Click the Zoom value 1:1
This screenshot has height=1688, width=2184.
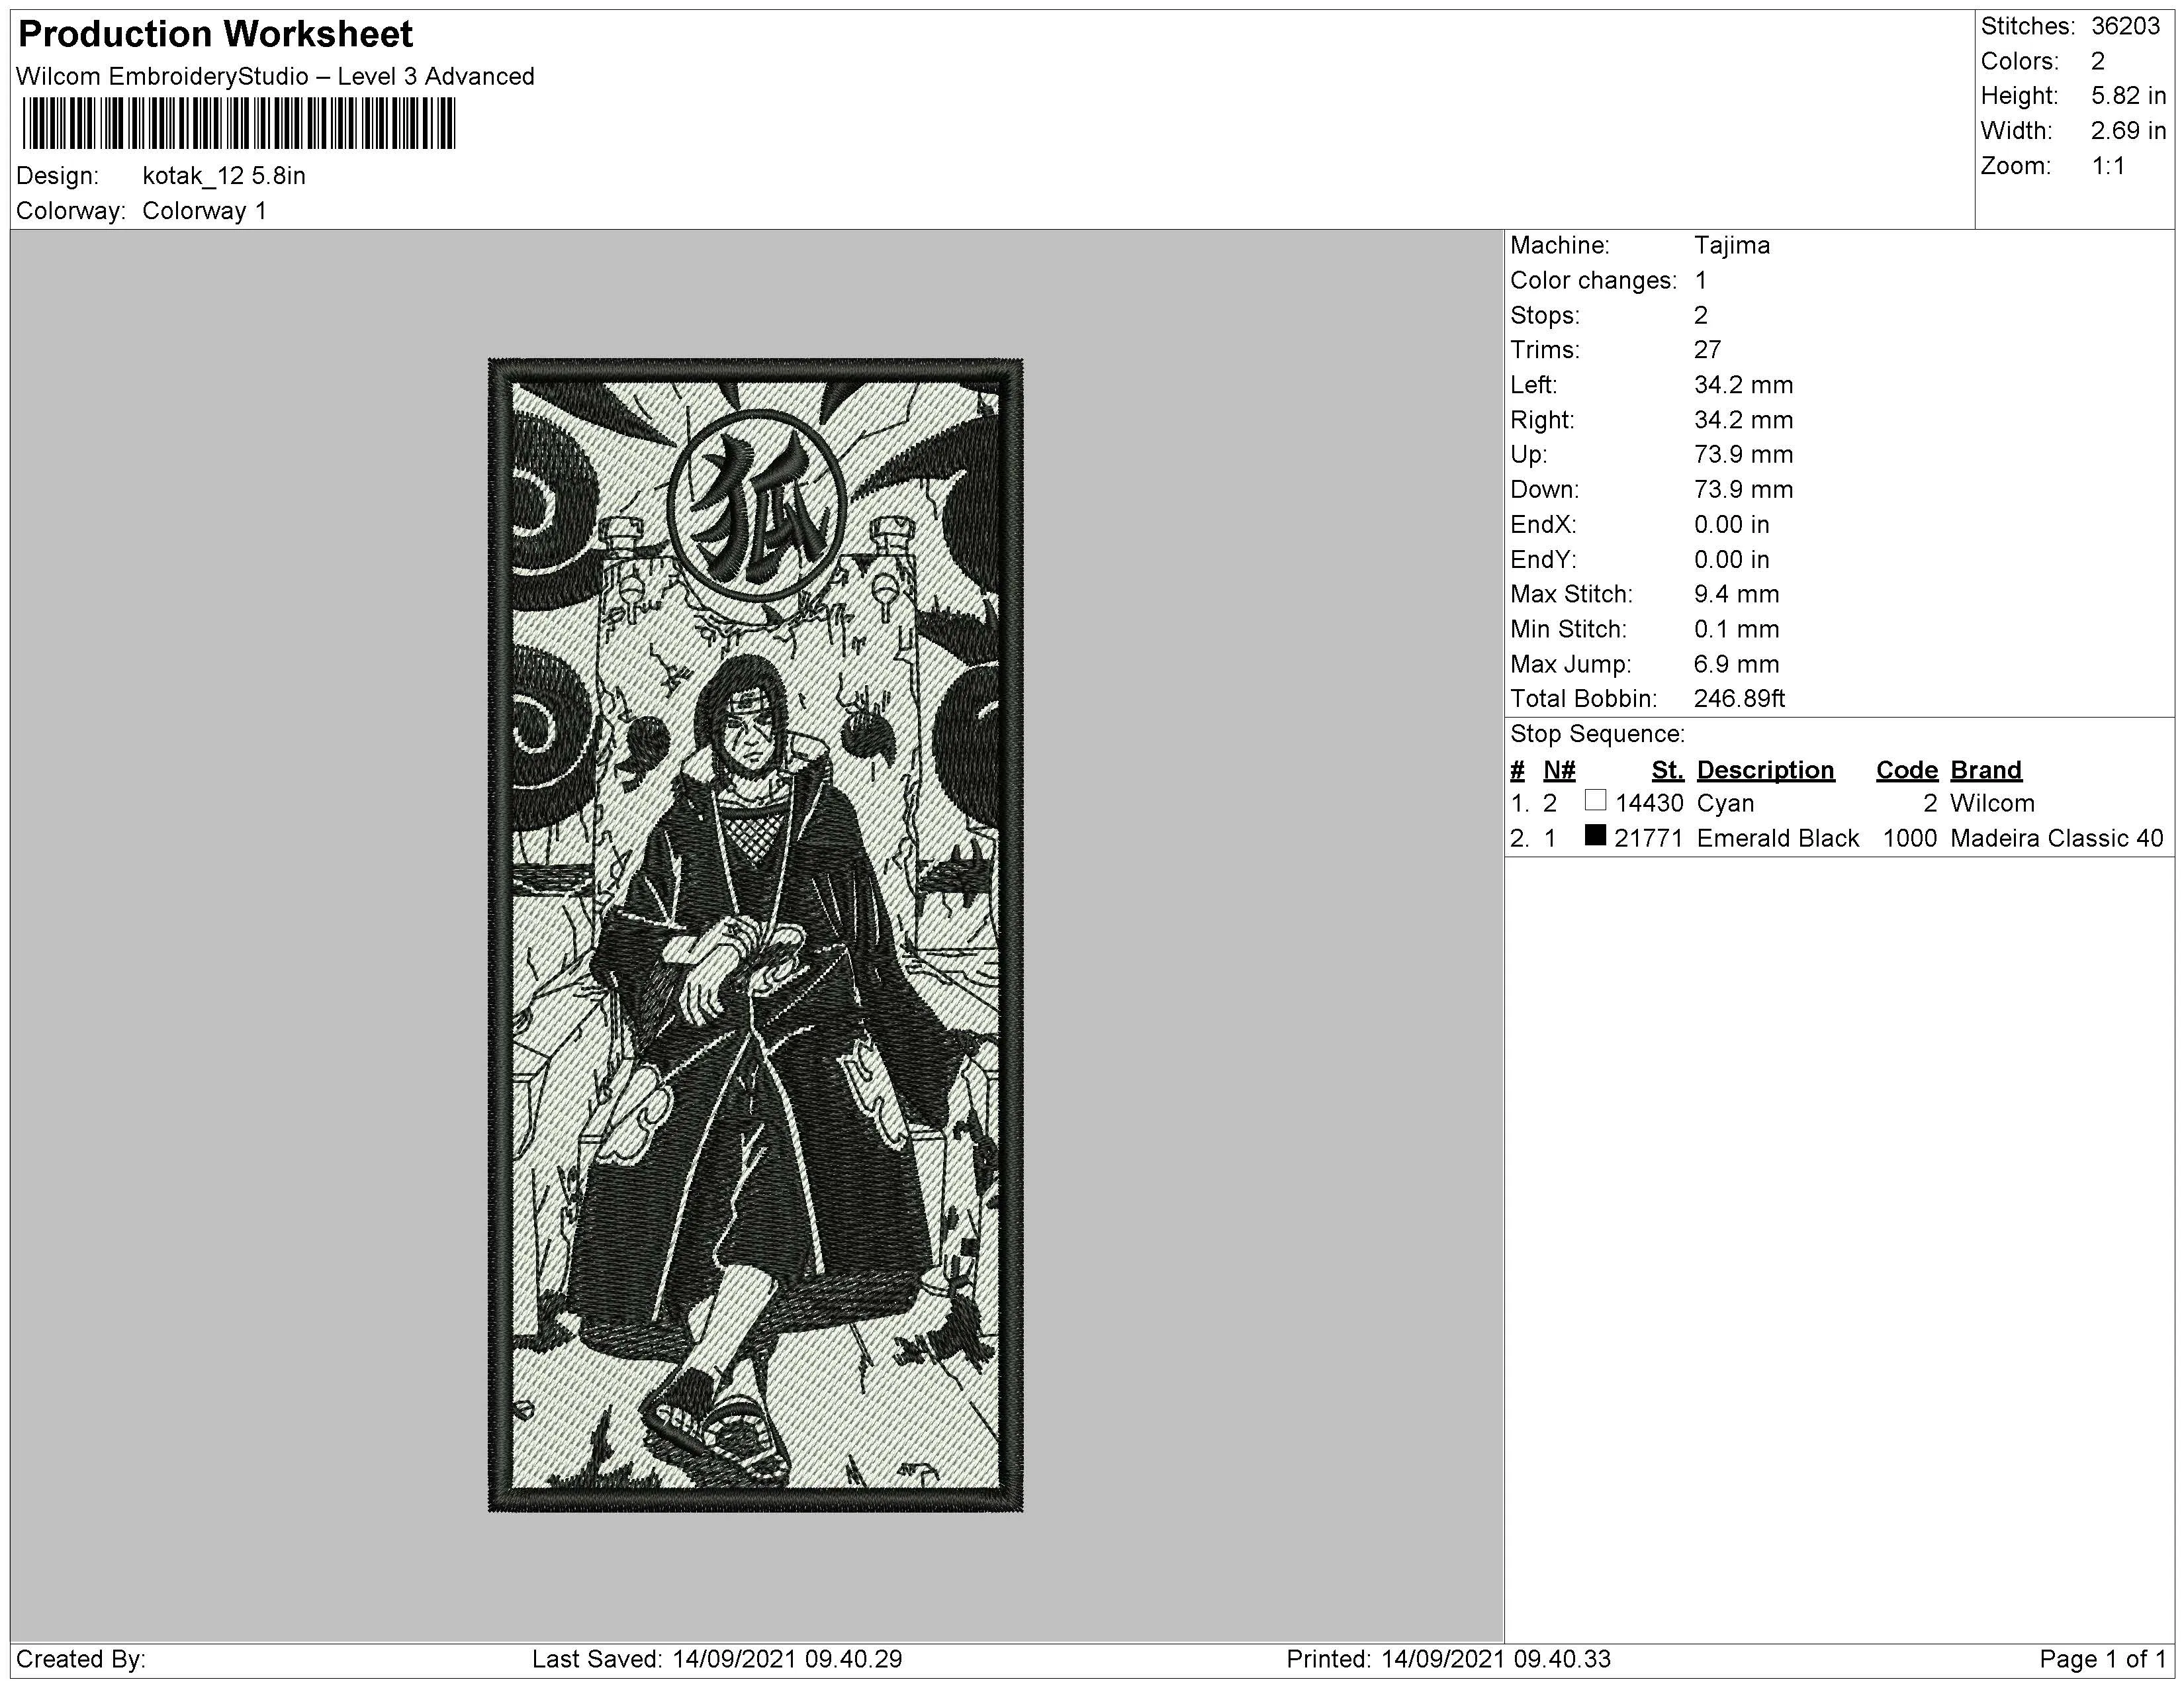[2108, 167]
